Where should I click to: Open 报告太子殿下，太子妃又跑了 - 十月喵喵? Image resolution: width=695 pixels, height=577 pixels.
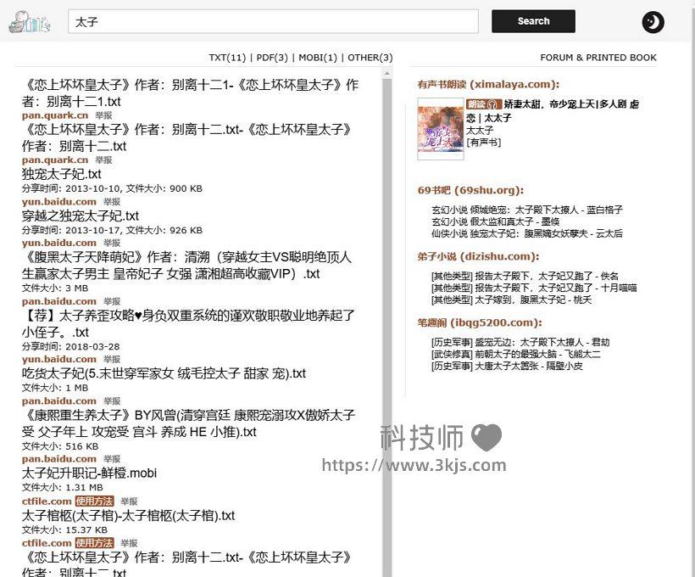(534, 288)
